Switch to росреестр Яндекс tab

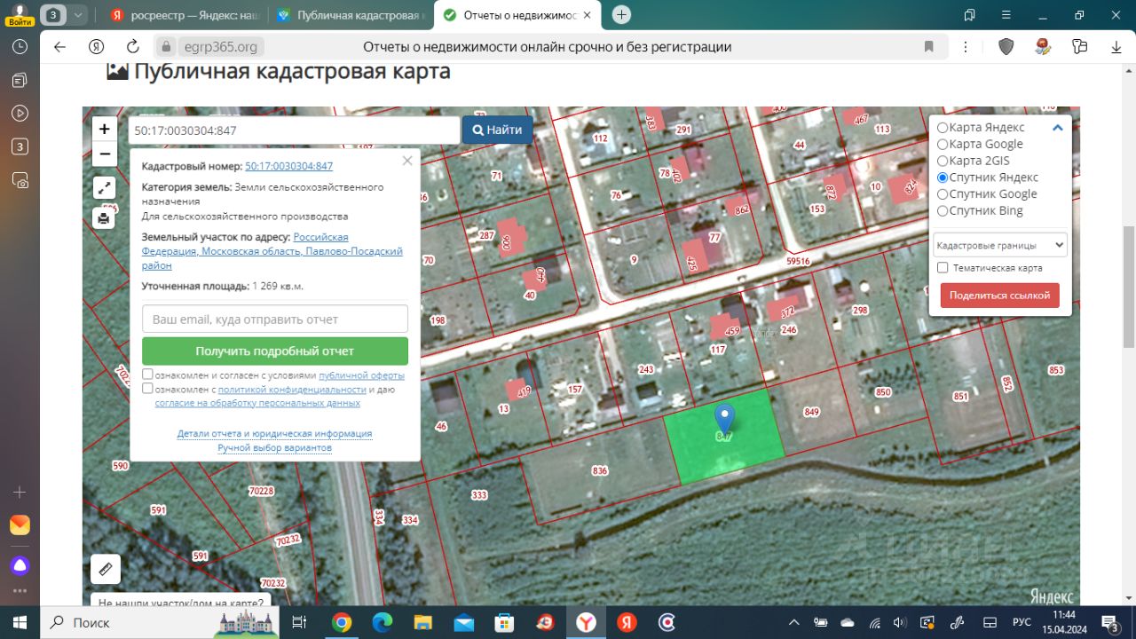click(x=183, y=15)
